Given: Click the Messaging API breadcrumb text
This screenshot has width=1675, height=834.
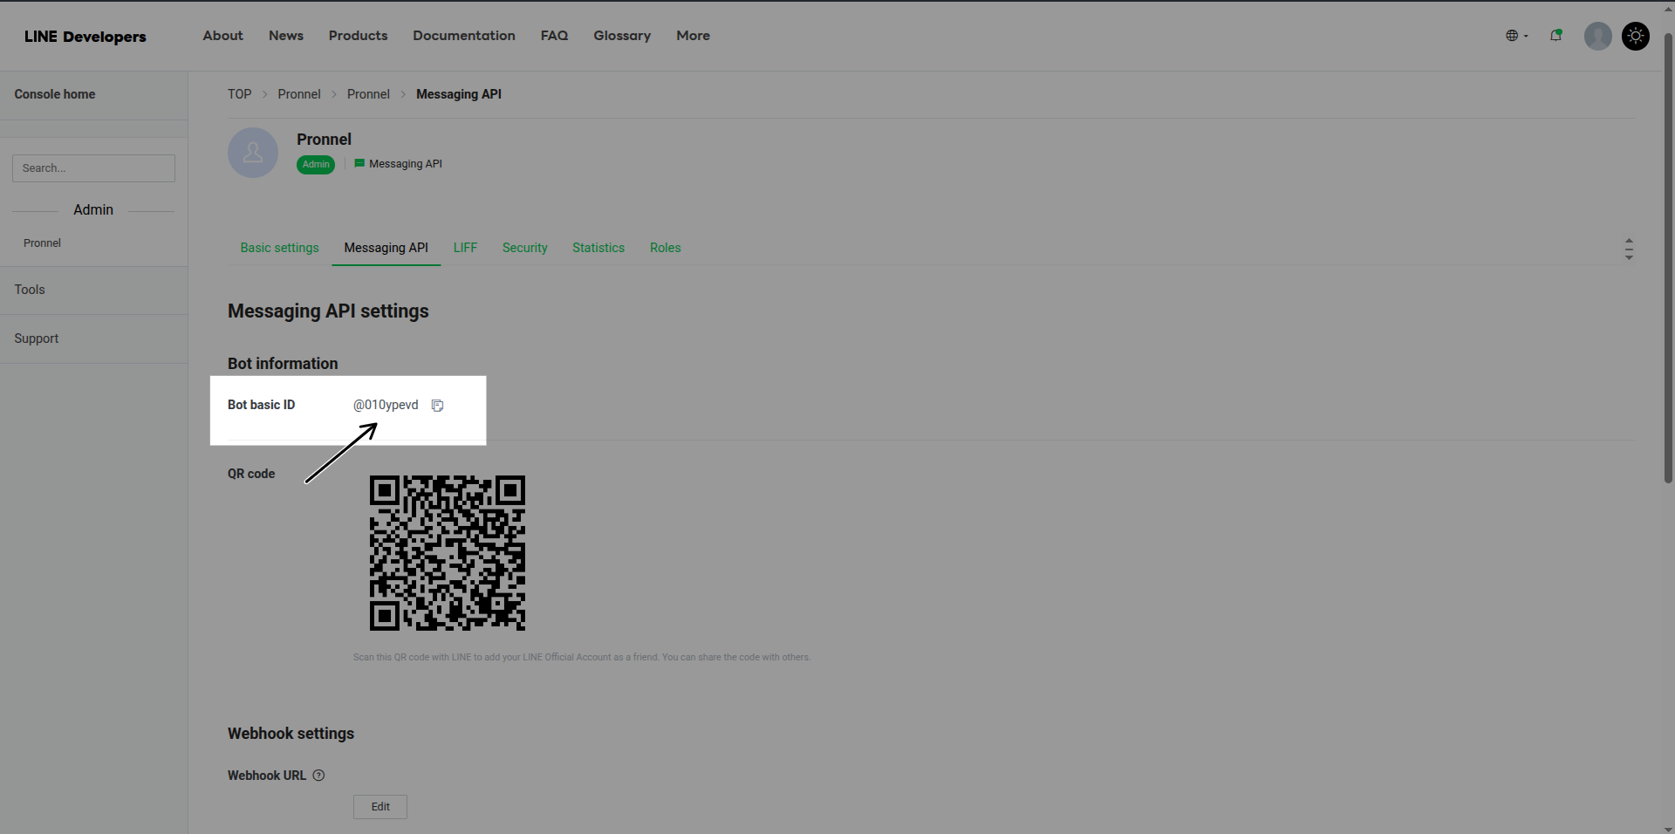Looking at the screenshot, I should (459, 94).
